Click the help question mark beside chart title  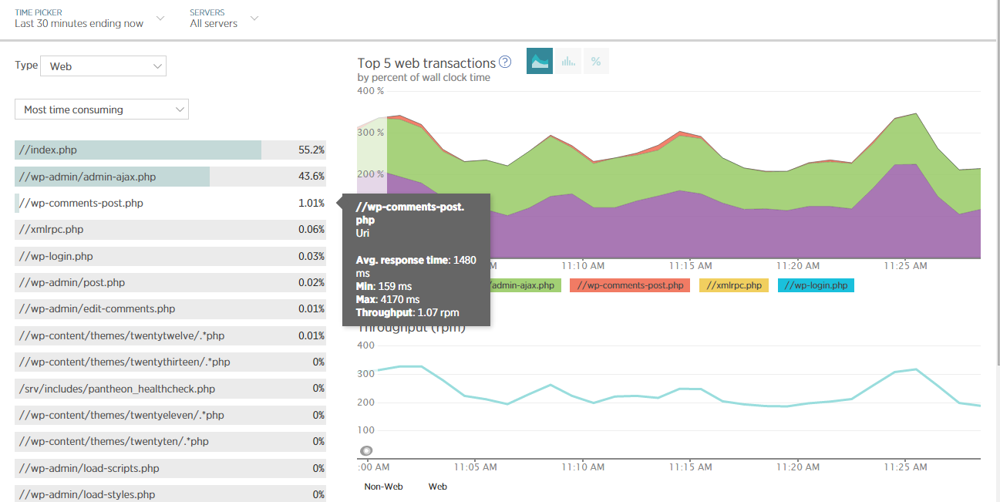pyautogui.click(x=505, y=62)
